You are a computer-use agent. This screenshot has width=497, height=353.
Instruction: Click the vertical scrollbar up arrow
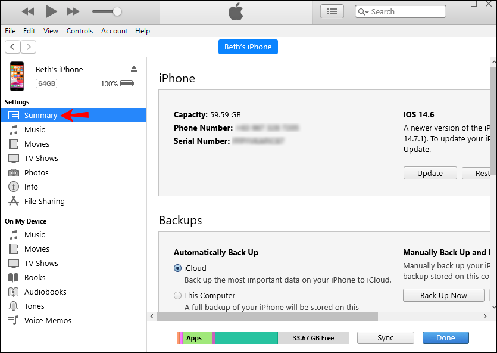point(493,61)
